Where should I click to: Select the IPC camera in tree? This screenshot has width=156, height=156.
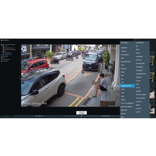tap(5, 51)
